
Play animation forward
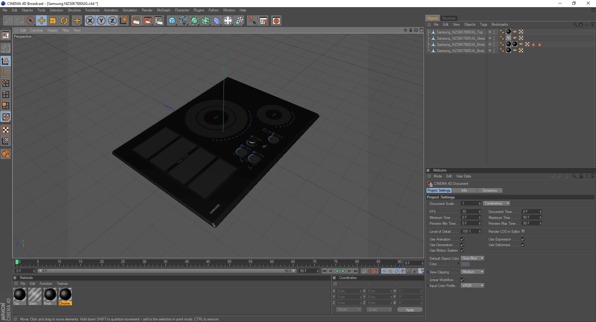343,271
